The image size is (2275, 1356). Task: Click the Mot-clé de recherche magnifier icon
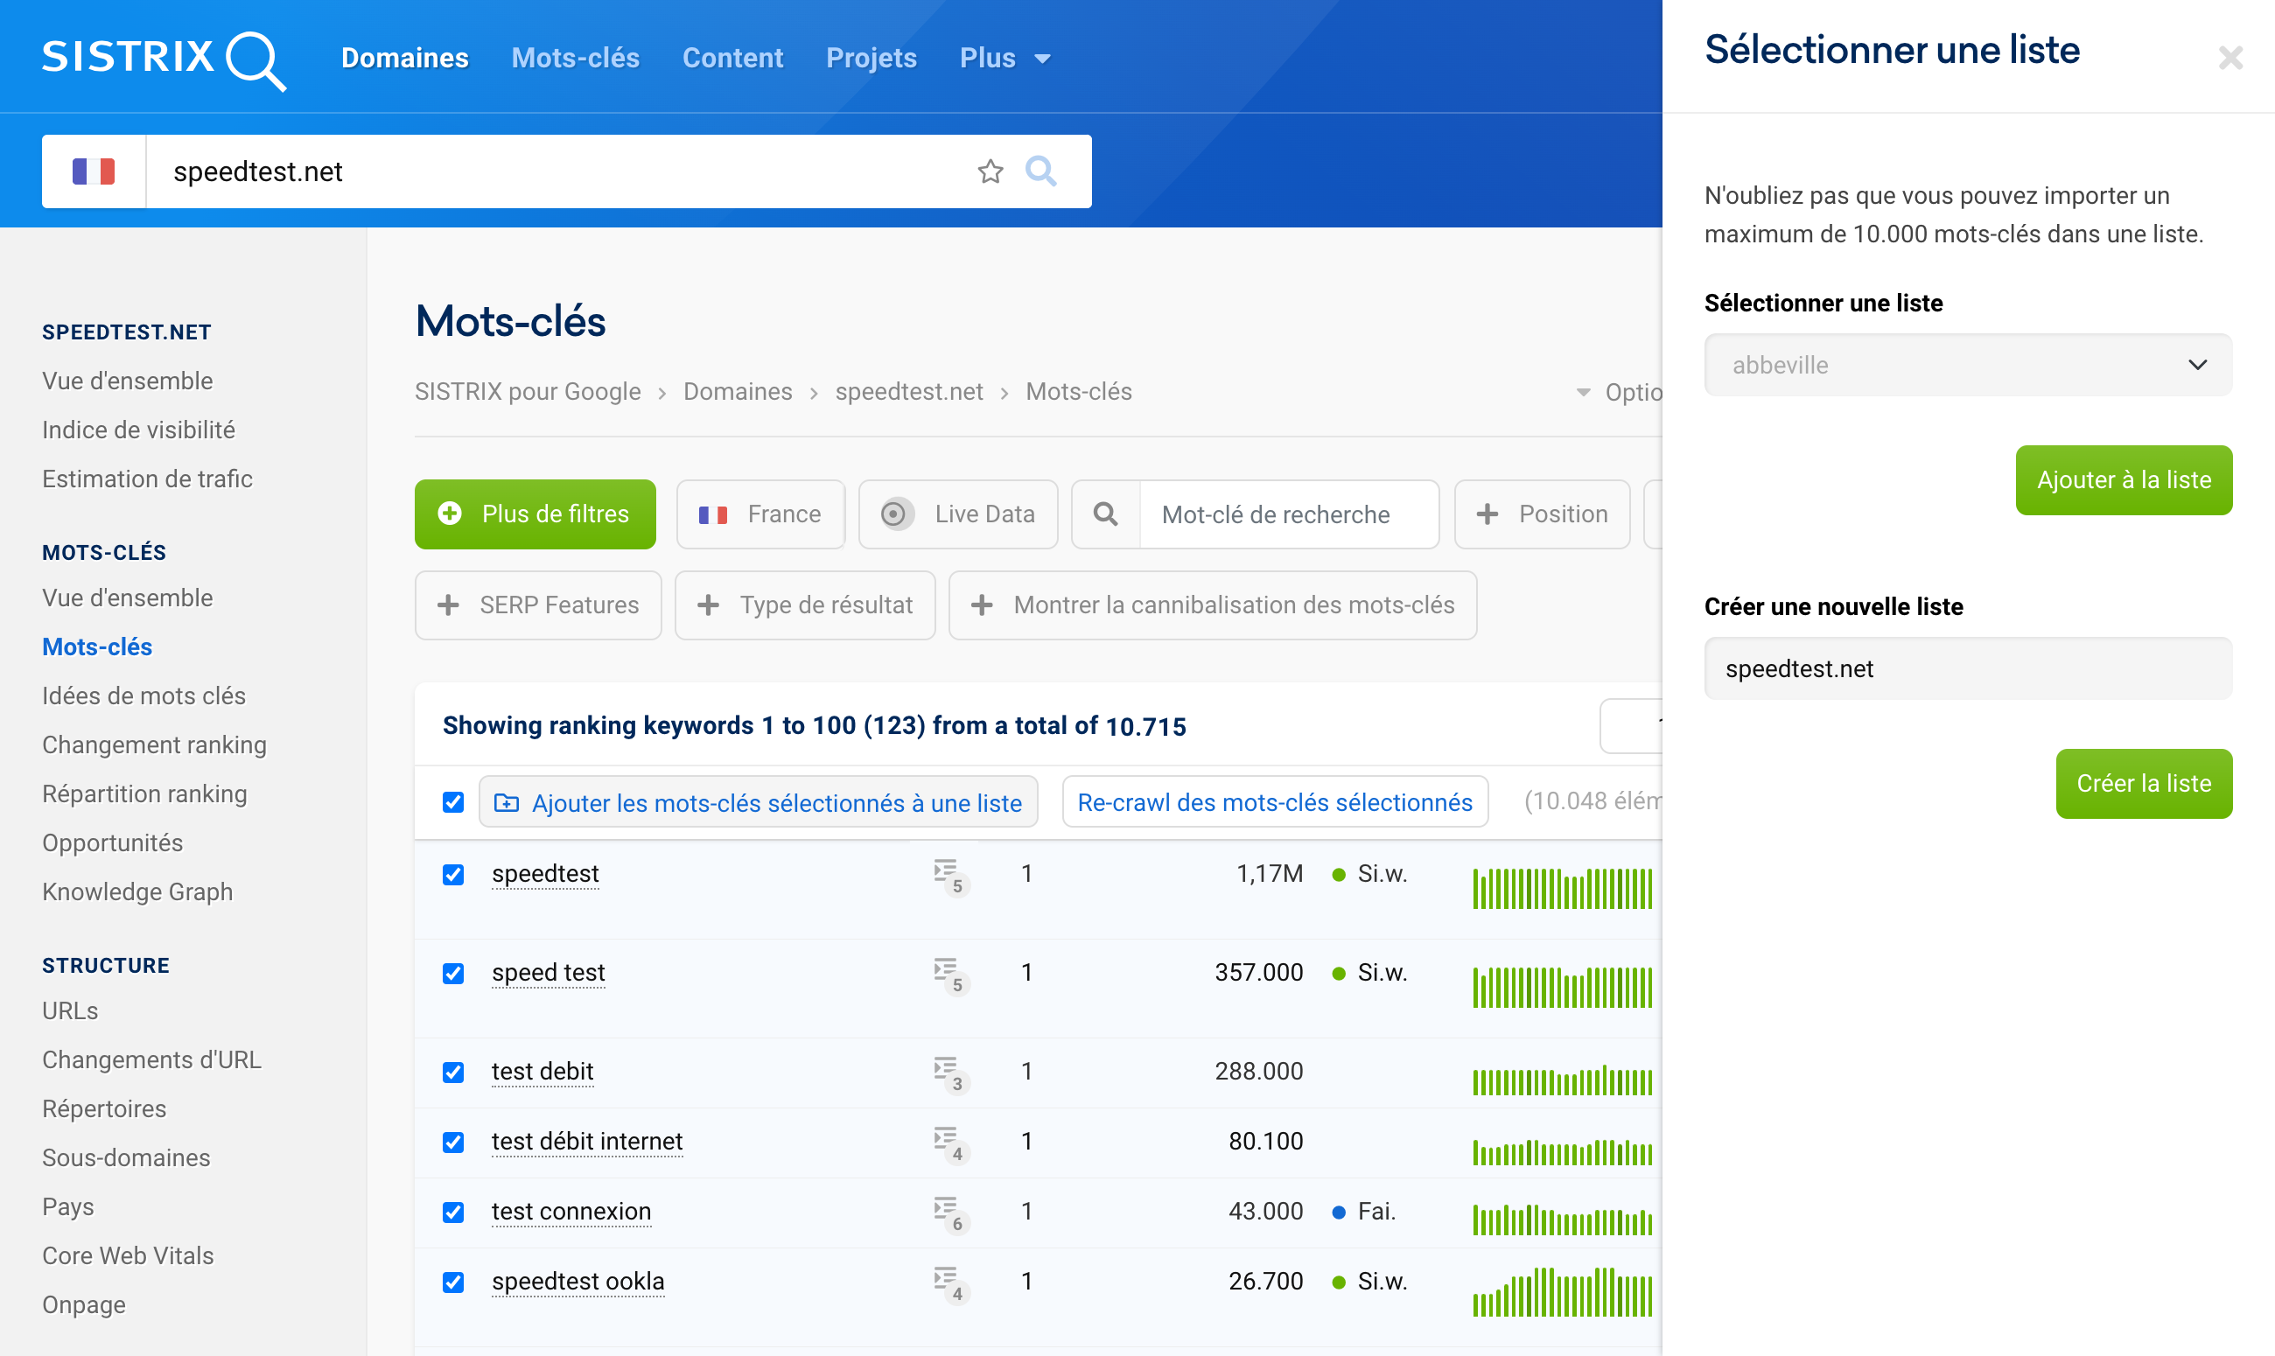(1106, 514)
